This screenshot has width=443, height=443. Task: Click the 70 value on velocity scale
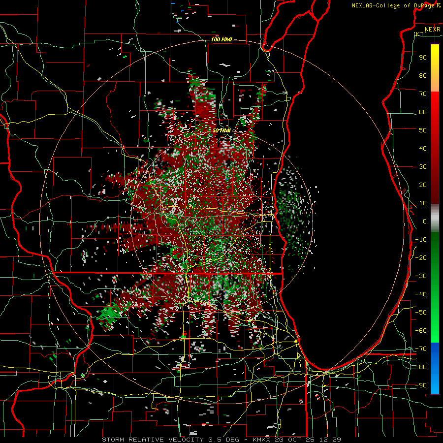coord(423,94)
